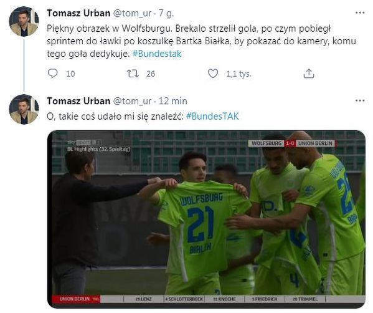Click the share icon on the first tweet
373x313 pixels.
(309, 74)
